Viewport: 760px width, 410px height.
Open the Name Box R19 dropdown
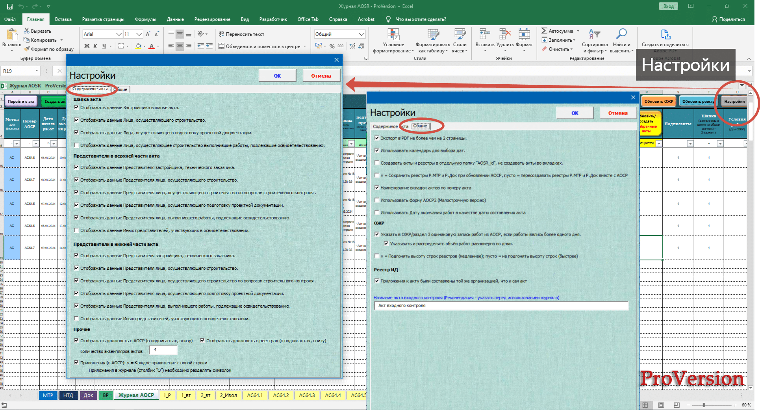click(x=37, y=71)
